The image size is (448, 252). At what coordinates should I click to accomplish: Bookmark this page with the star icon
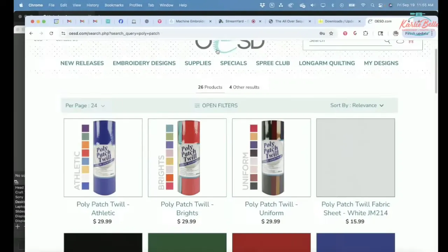[x=331, y=33]
